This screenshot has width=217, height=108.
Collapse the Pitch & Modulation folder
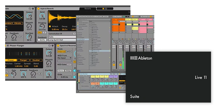pos(90,38)
